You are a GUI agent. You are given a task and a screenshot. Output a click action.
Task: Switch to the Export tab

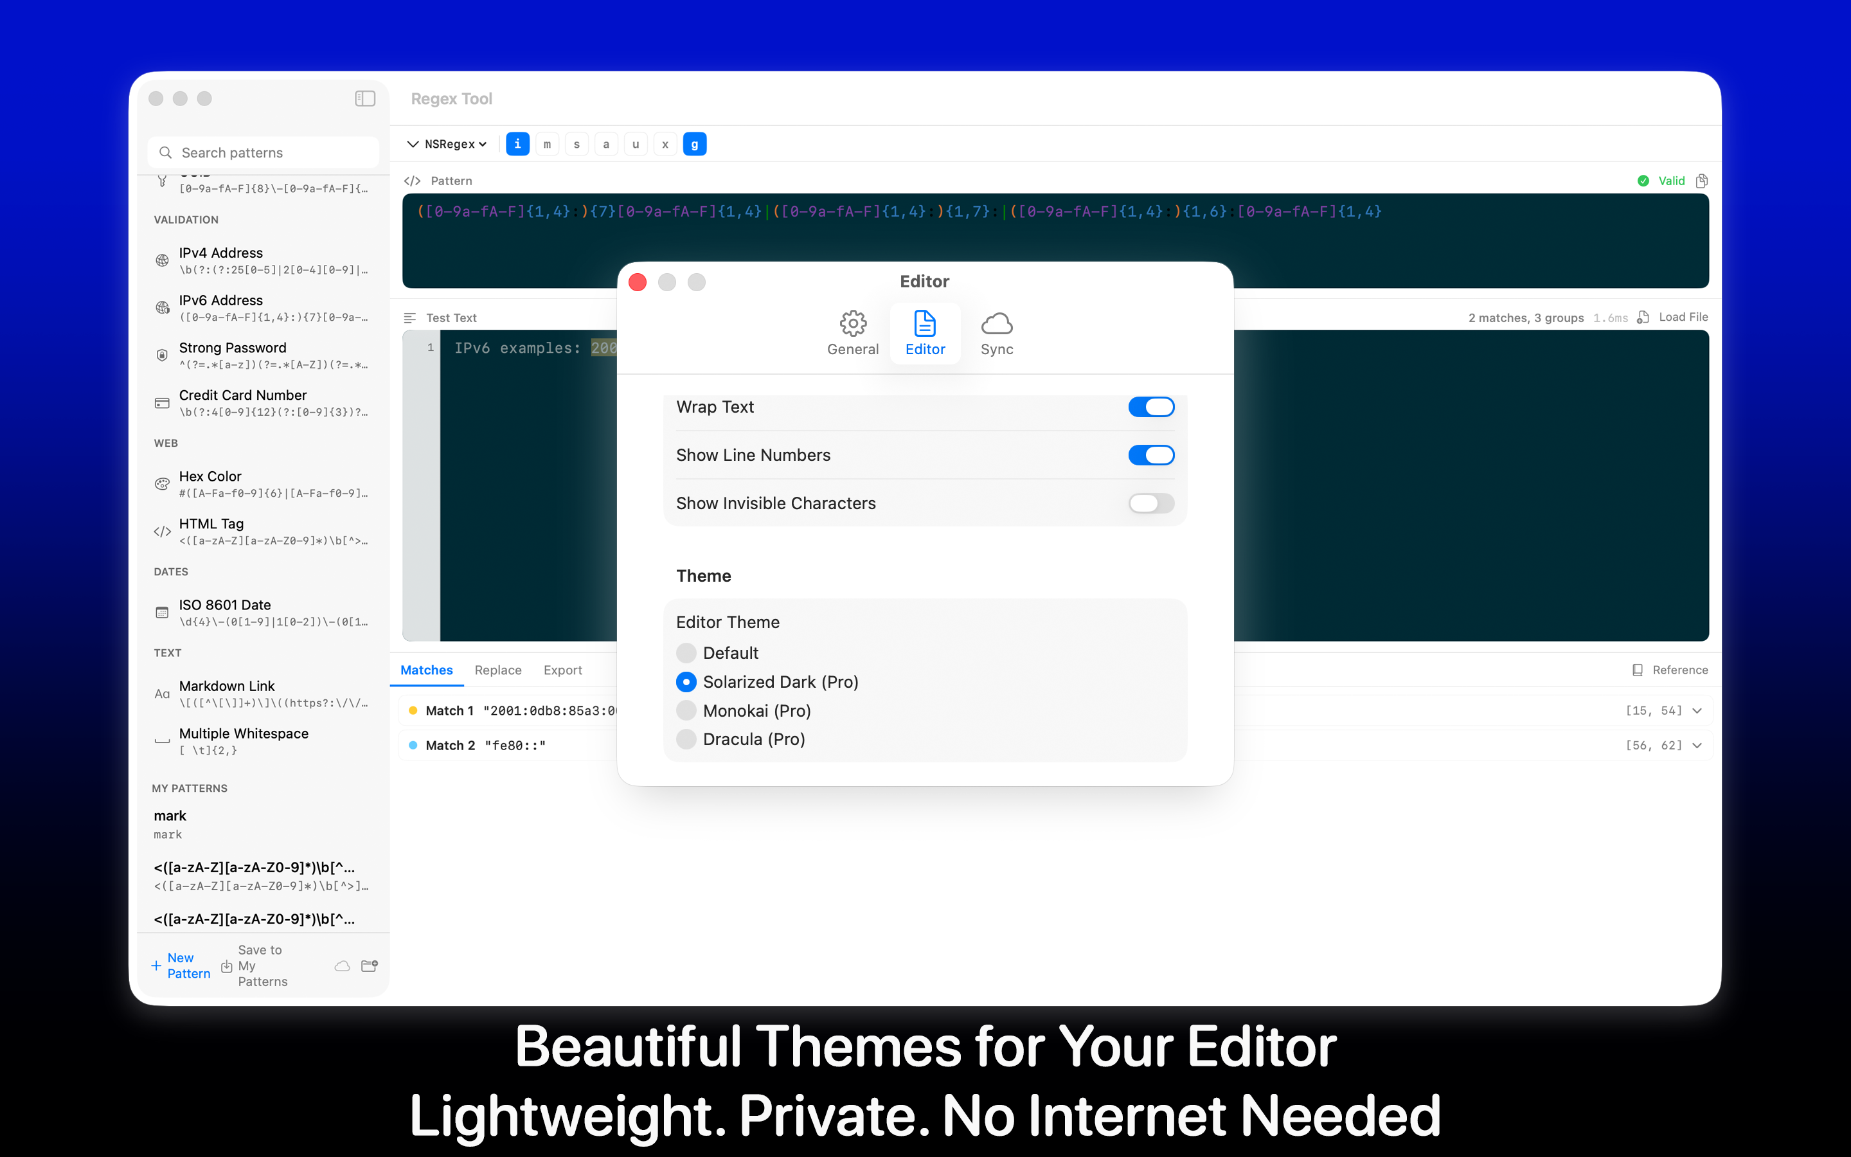click(x=562, y=670)
